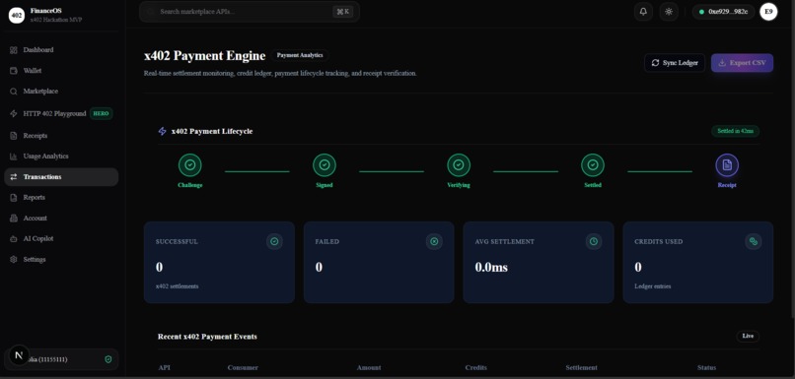This screenshot has width=795, height=379.
Task: Open Account in the sidebar
Action: (61, 219)
